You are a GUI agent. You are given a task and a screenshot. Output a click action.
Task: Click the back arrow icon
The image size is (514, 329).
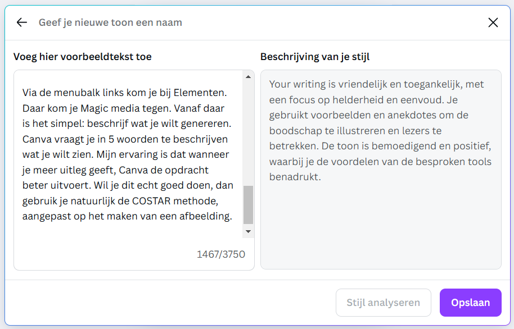pos(21,22)
